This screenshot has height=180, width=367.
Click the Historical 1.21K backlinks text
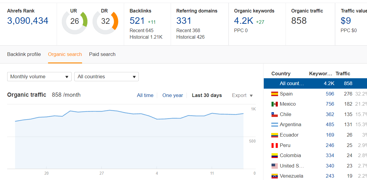pyautogui.click(x=146, y=37)
